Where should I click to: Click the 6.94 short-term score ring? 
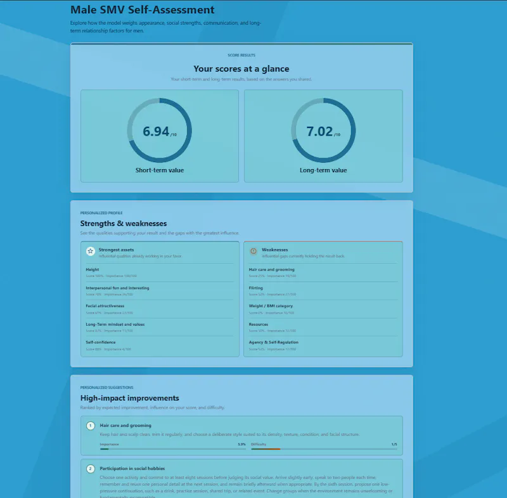(x=160, y=131)
